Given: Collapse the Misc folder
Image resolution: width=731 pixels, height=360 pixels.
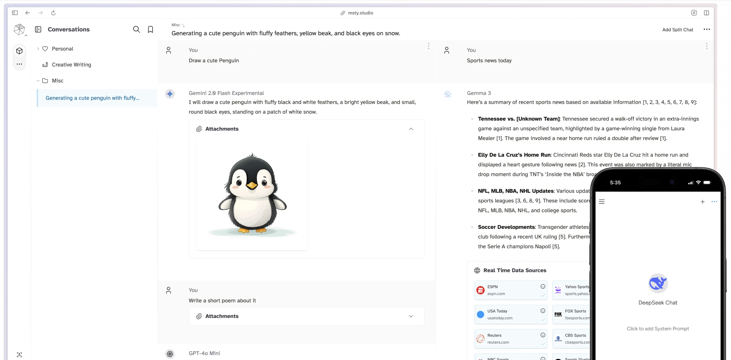Looking at the screenshot, I should [38, 81].
